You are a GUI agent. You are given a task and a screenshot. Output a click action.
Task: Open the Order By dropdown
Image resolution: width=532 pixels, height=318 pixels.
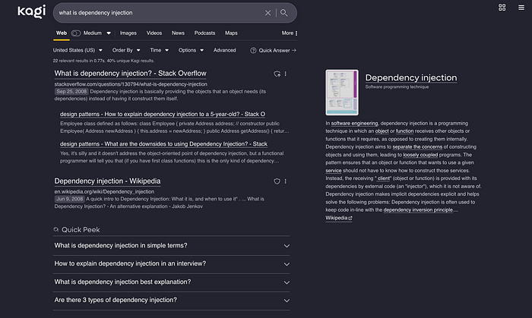tap(126, 50)
